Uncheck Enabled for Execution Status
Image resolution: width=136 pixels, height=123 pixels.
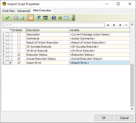19,55
